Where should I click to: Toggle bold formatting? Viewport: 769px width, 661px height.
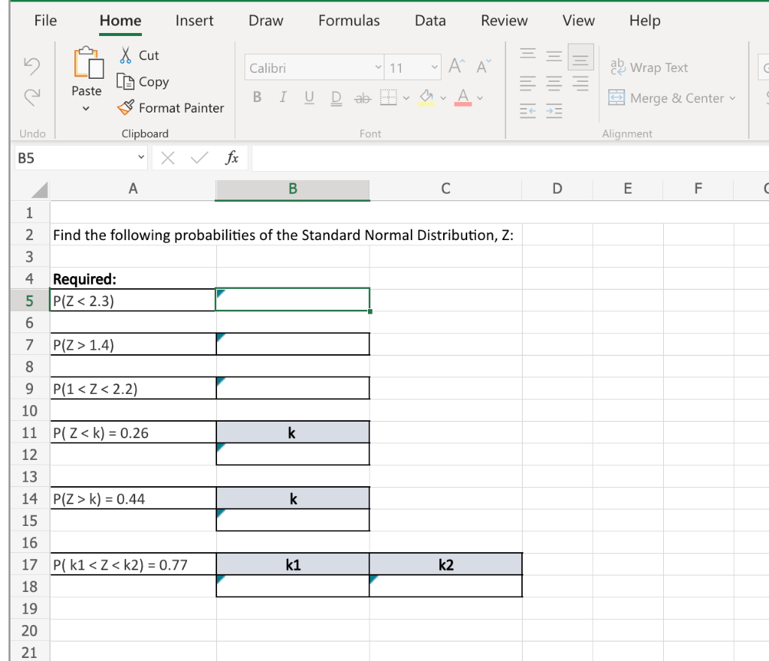click(x=257, y=98)
